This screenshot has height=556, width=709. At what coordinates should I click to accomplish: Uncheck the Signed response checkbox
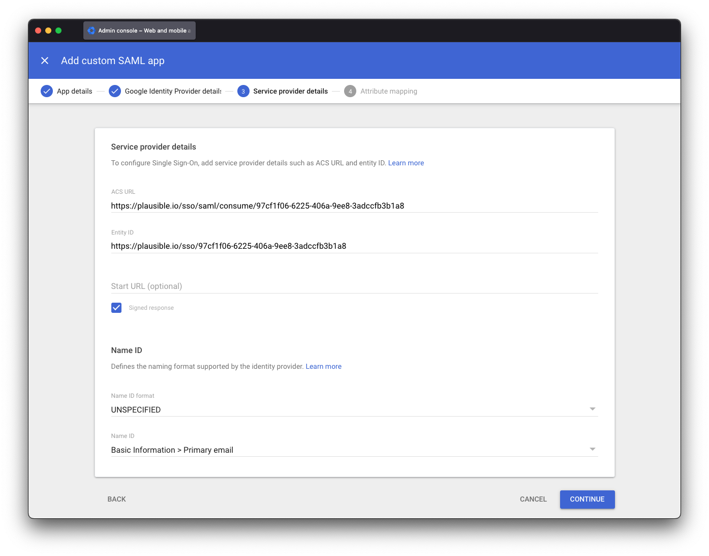click(x=116, y=307)
